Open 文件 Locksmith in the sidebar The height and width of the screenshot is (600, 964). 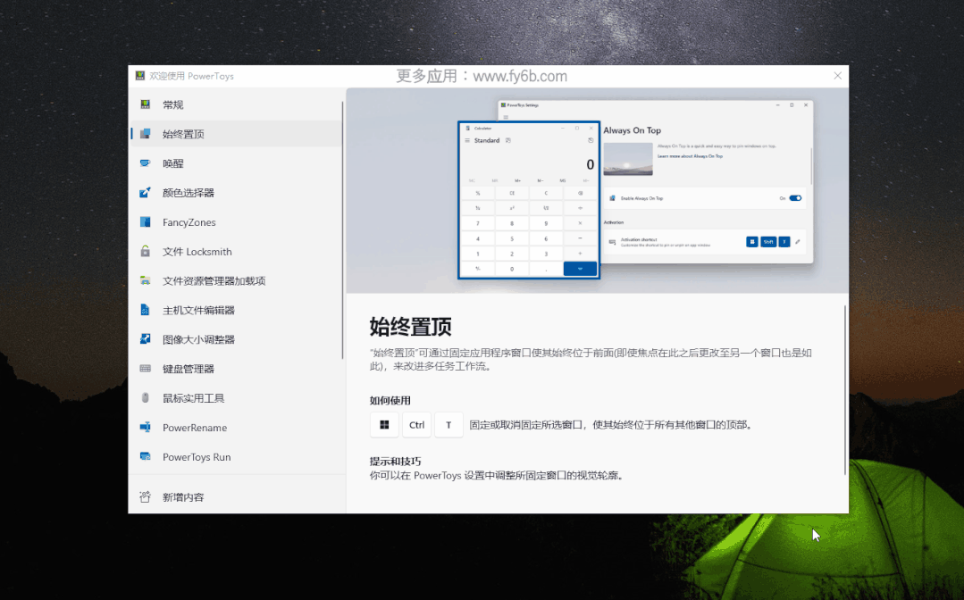point(236,251)
